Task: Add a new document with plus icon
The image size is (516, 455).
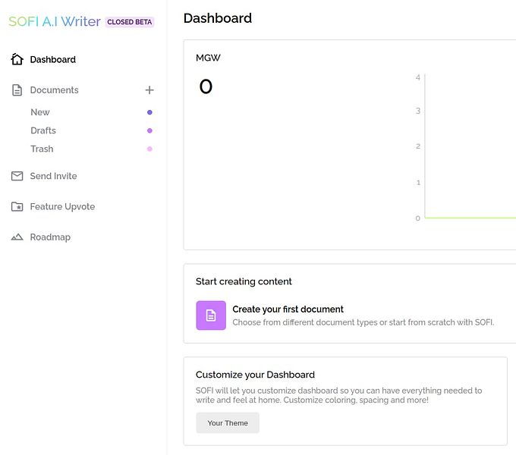Action: coord(149,89)
